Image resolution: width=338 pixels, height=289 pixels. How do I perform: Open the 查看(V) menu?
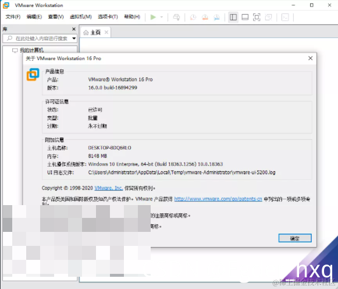pyautogui.click(x=56, y=17)
